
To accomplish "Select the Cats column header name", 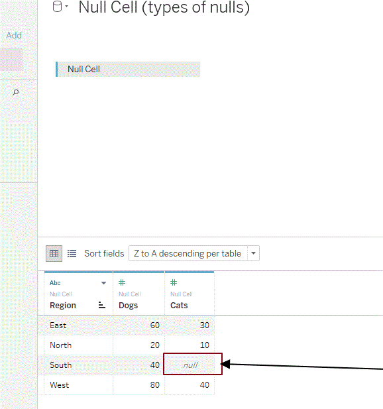I will (x=179, y=305).
